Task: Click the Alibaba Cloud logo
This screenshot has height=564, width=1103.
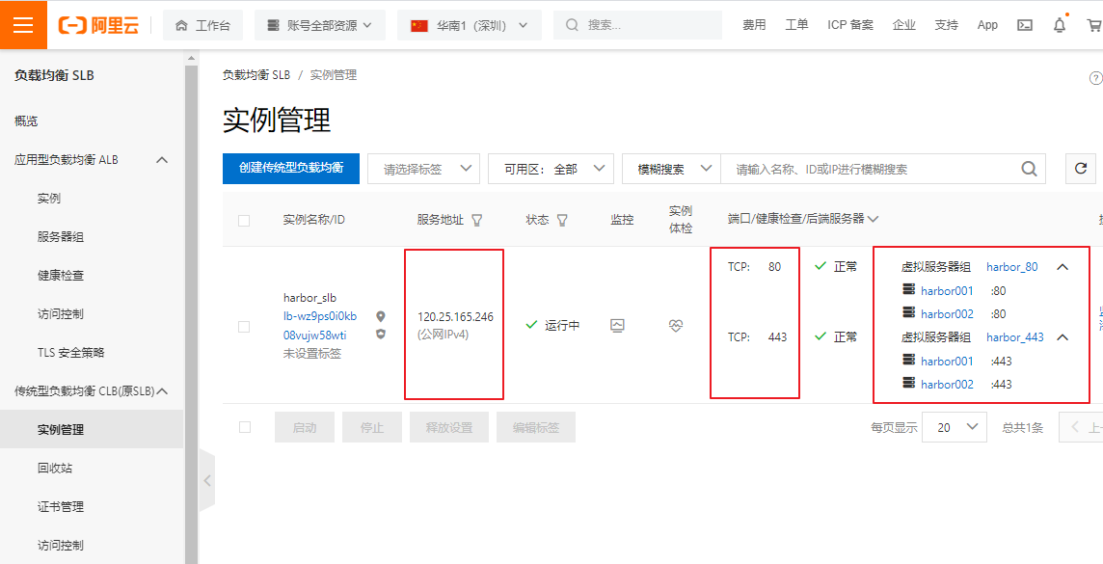Action: 98,25
